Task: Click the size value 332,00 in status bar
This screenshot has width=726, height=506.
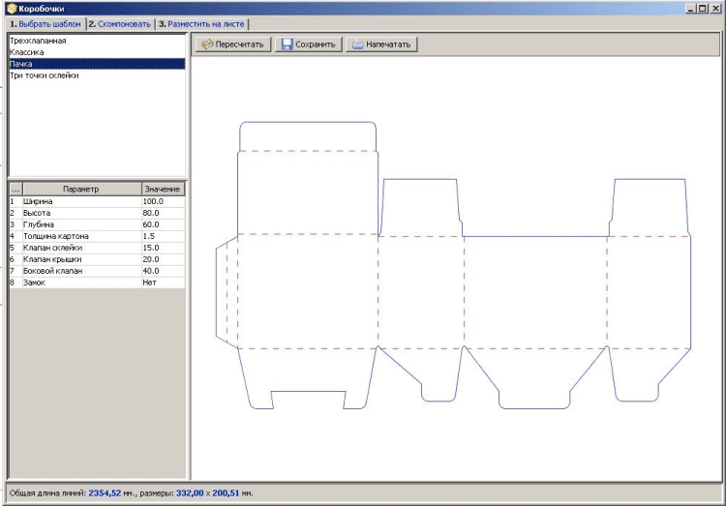Action: pyautogui.click(x=190, y=493)
